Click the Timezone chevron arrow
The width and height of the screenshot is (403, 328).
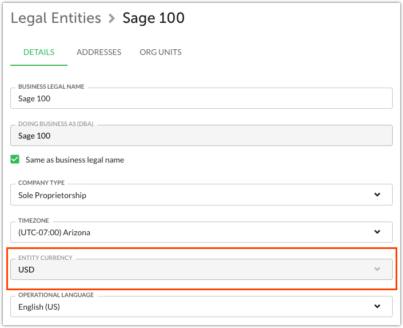[x=377, y=232]
